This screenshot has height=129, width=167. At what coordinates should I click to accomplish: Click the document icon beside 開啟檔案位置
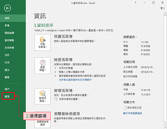125,108
